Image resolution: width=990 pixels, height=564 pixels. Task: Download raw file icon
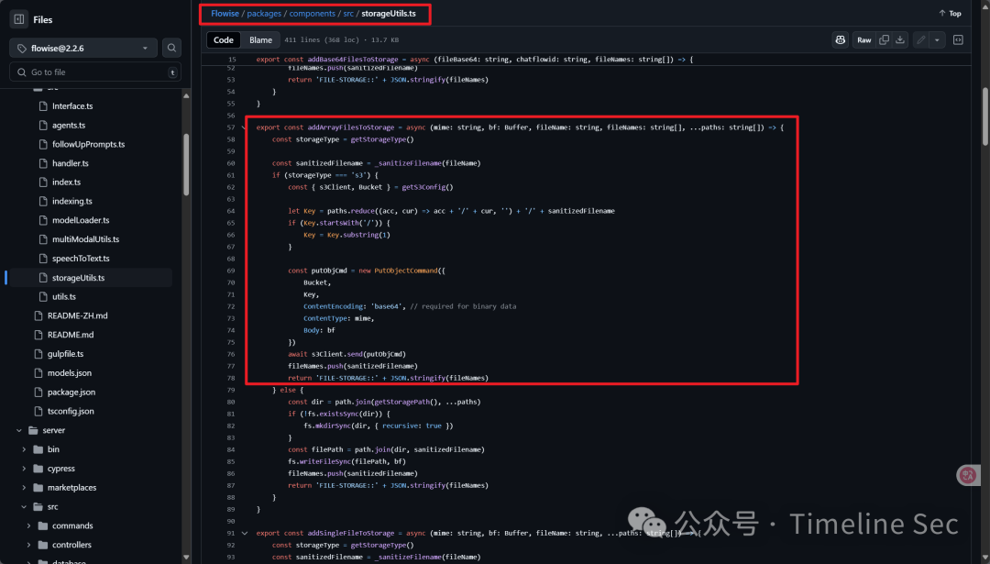click(900, 39)
